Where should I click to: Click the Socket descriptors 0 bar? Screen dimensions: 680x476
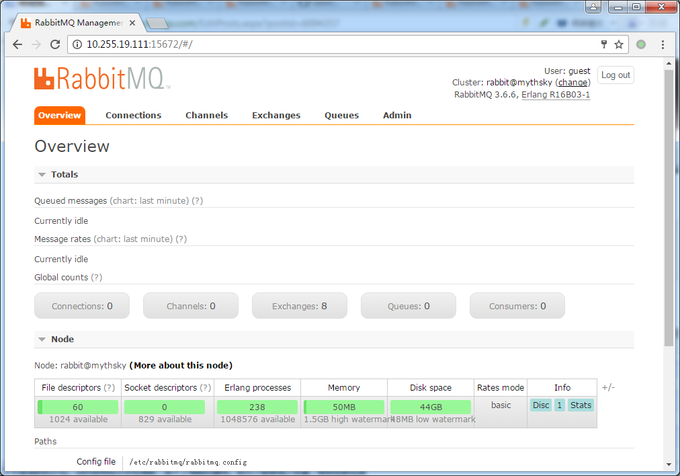165,407
